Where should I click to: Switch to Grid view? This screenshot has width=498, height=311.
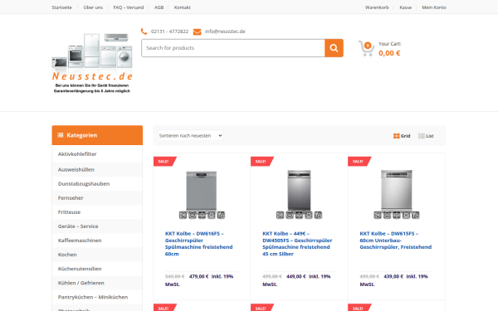tap(402, 136)
